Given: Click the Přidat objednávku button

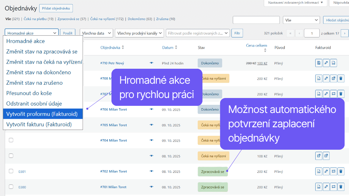Looking at the screenshot, I should coord(56,8).
